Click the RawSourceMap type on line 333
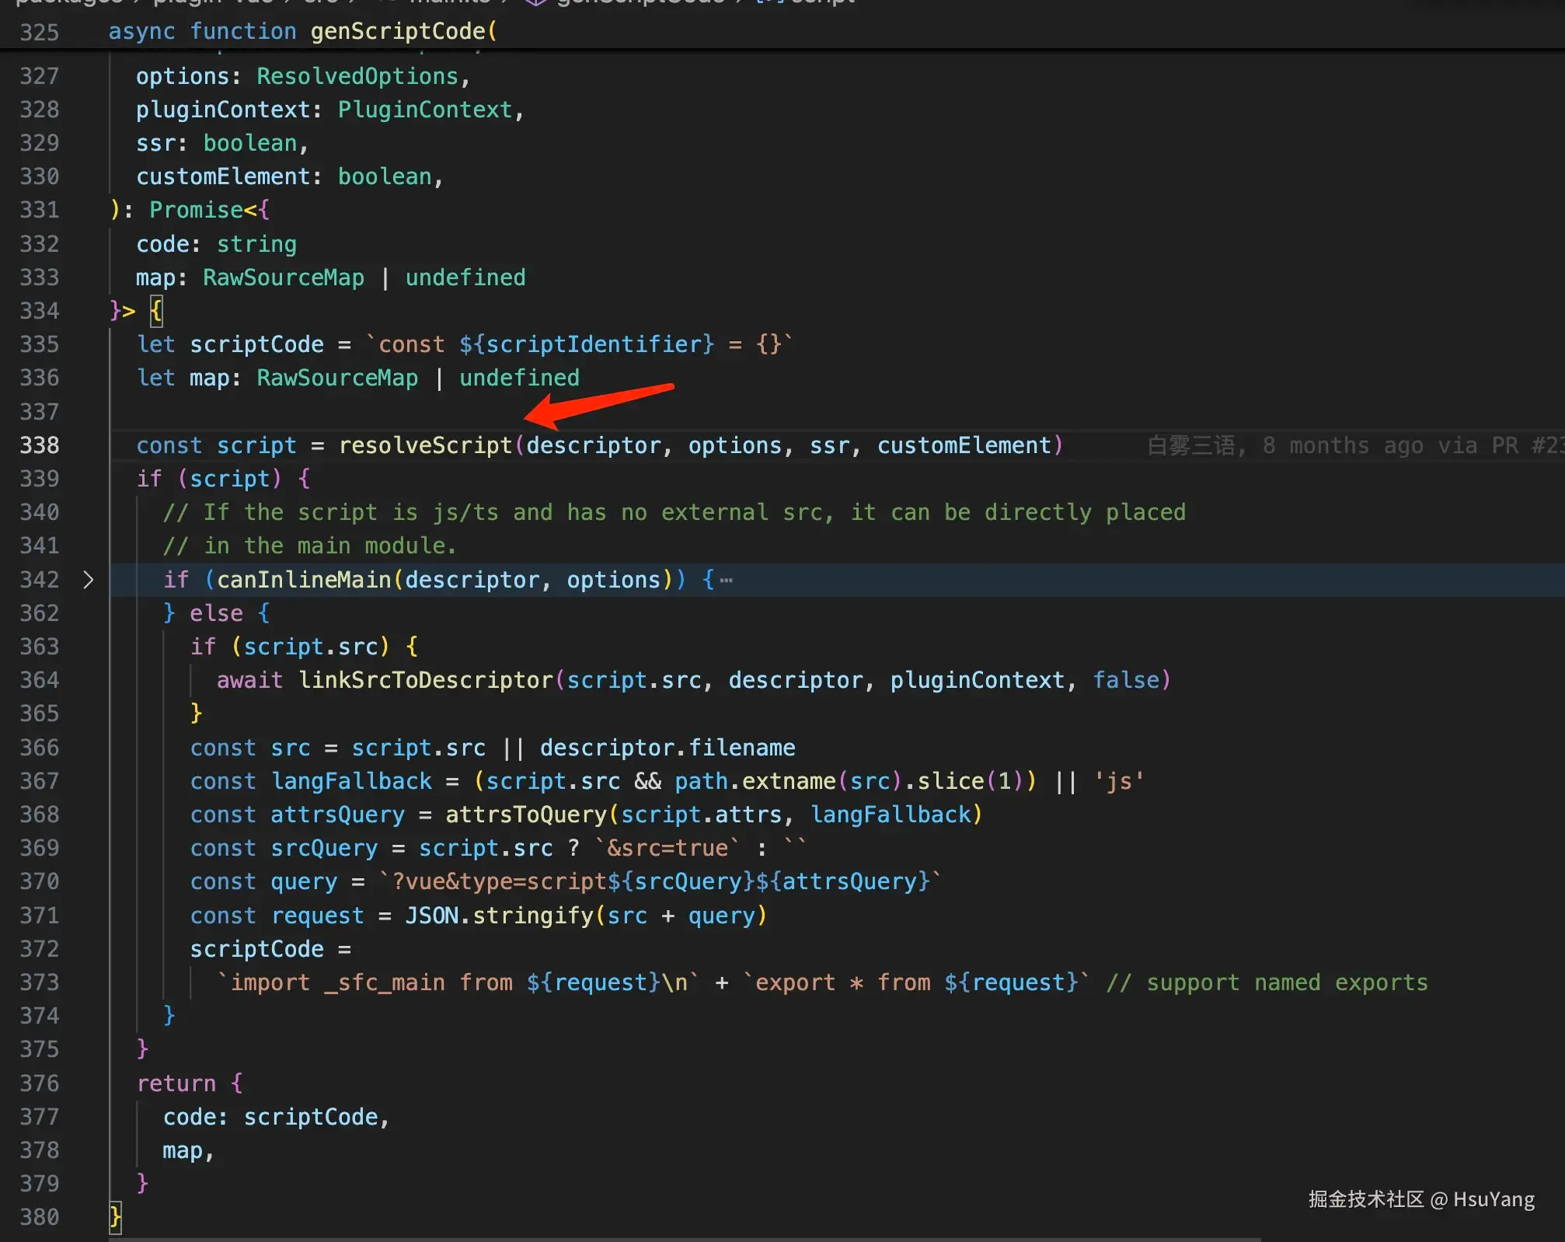This screenshot has height=1242, width=1565. (x=284, y=277)
